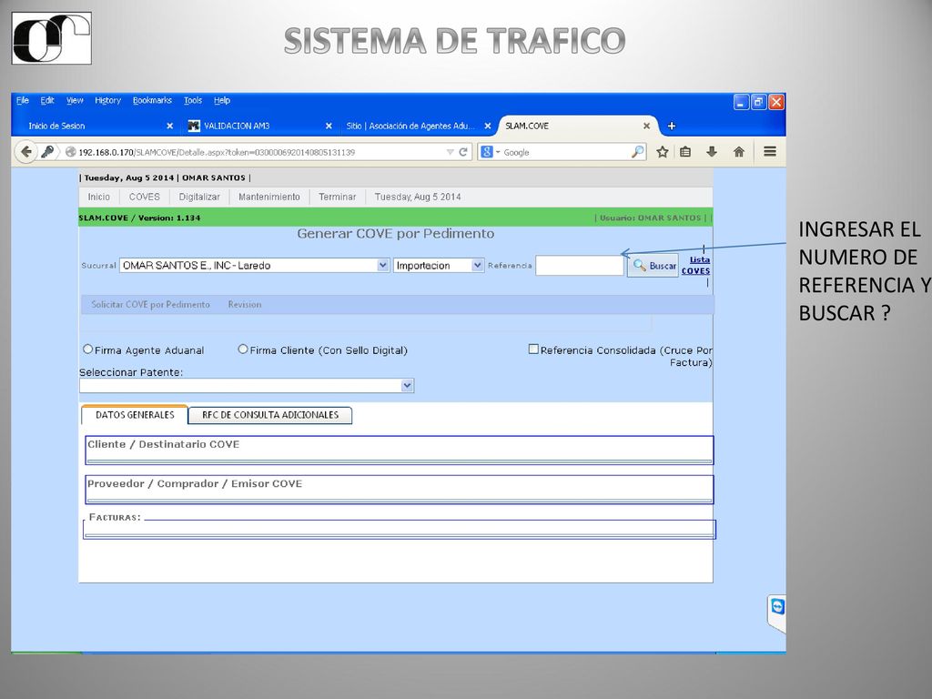Image resolution: width=932 pixels, height=699 pixels.
Task: Switch to Sitio Asociación de Agentes tab
Action: [x=414, y=126]
